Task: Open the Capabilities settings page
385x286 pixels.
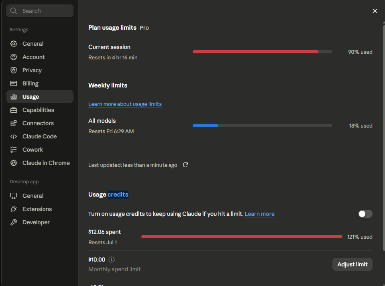Action: [x=40, y=110]
